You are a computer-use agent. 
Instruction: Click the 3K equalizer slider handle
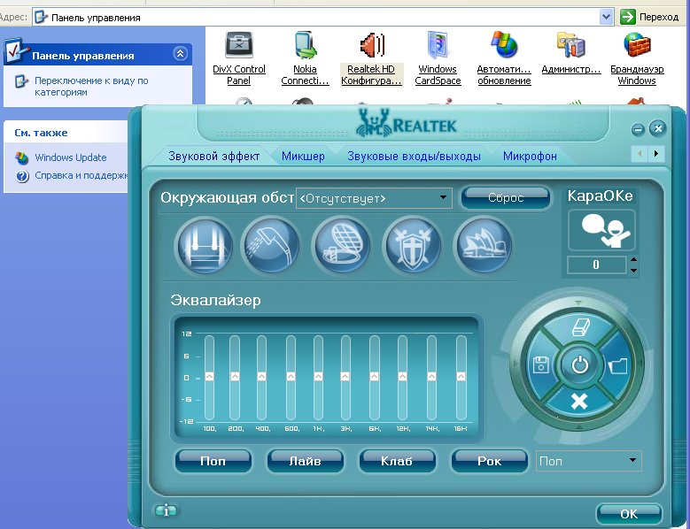345,377
